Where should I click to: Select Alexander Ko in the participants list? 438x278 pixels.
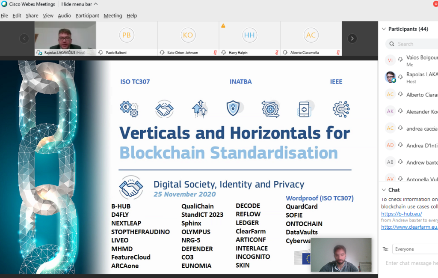tap(408, 111)
